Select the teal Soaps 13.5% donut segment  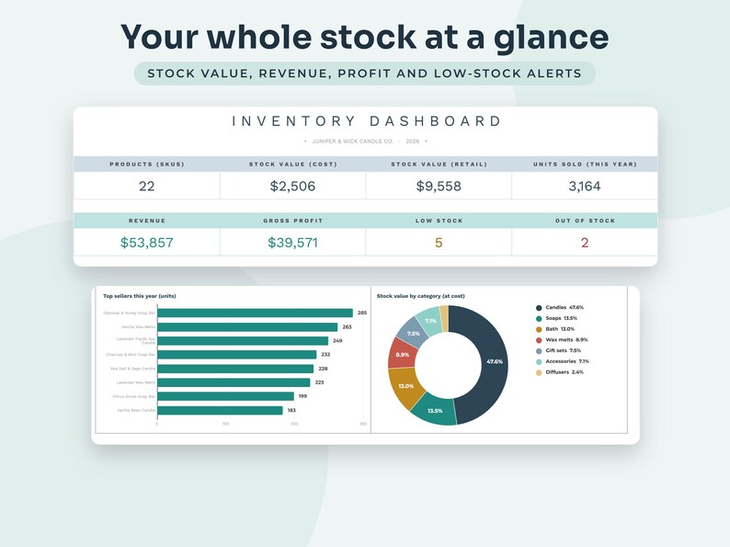(435, 411)
